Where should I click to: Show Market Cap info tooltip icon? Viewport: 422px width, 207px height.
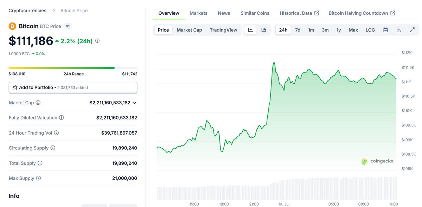tap(38, 103)
